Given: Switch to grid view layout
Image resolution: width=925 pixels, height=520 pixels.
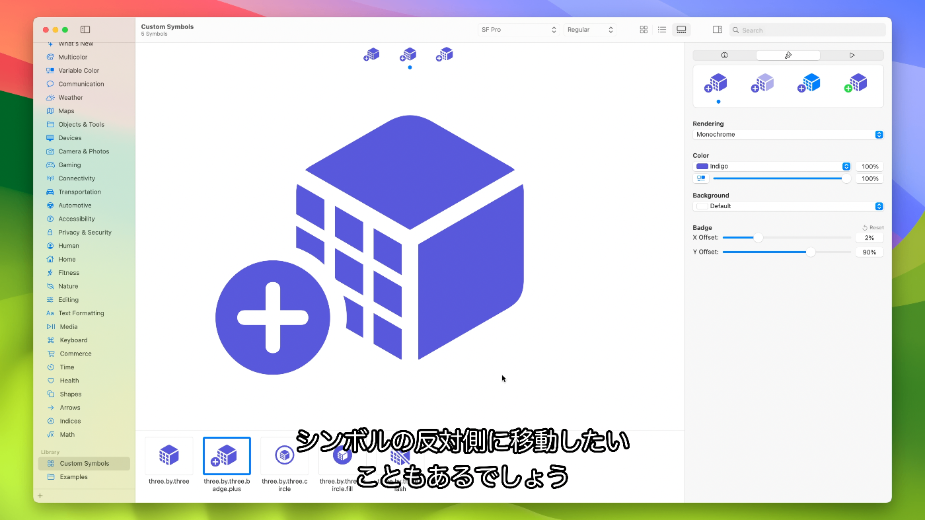Looking at the screenshot, I should 644,30.
